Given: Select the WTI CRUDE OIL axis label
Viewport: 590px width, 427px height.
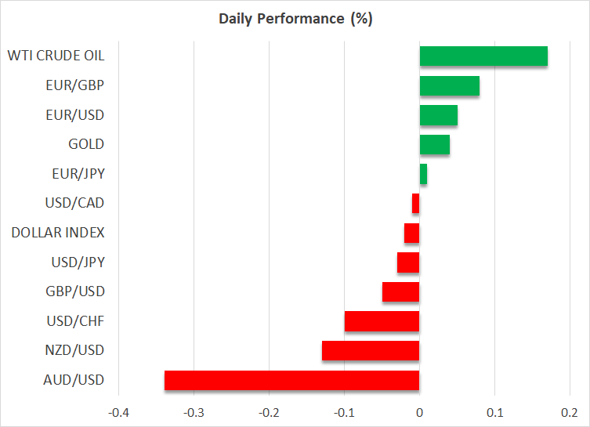Looking at the screenshot, I should (56, 56).
